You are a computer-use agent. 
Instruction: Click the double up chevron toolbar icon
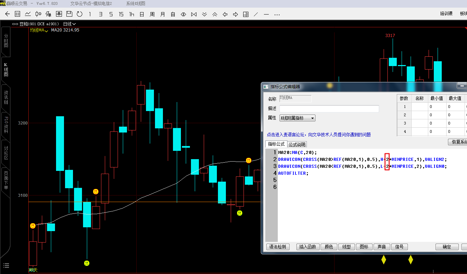[215, 14]
